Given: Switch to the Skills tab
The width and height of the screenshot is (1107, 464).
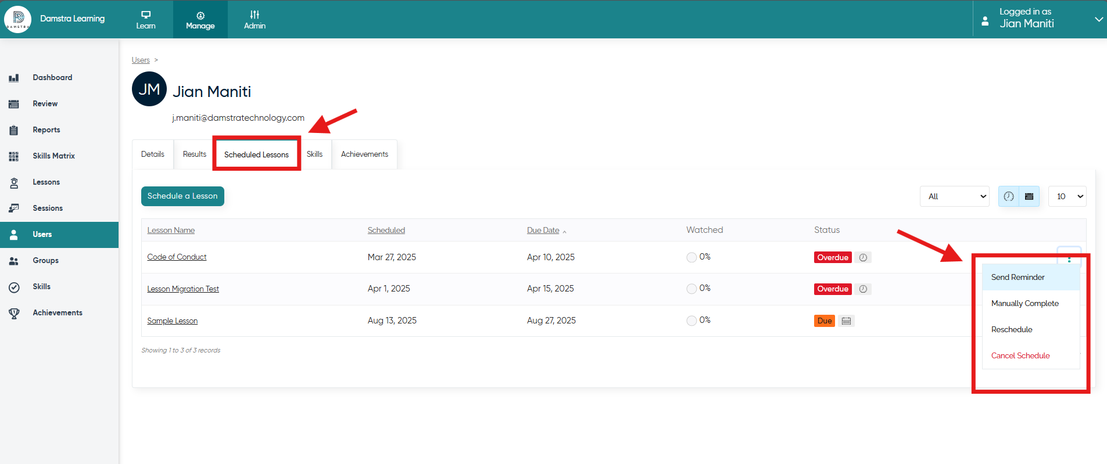Looking at the screenshot, I should click(314, 154).
